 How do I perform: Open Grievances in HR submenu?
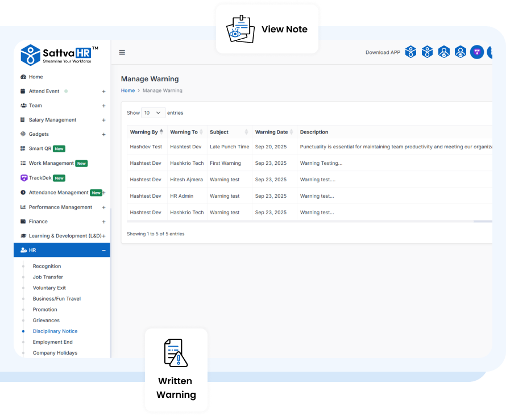(x=46, y=321)
